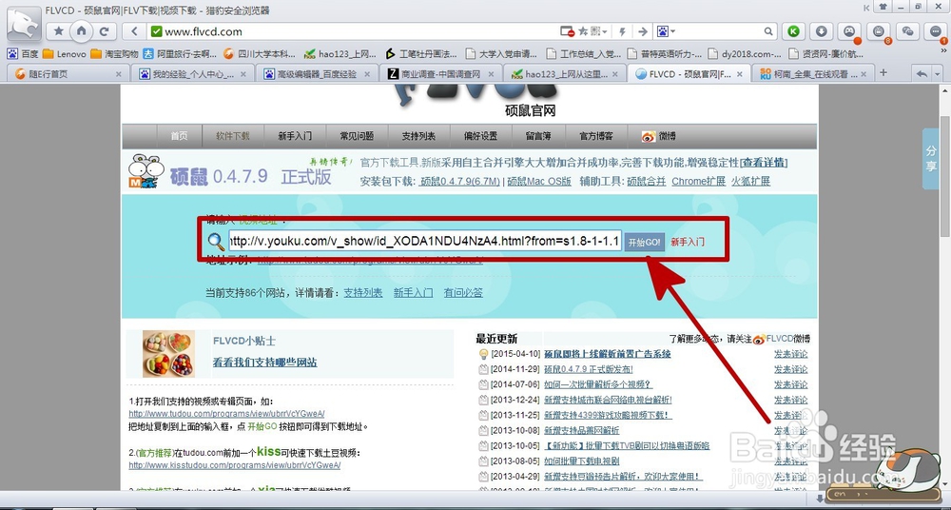Click the lightning speed mode icon

tap(622, 31)
